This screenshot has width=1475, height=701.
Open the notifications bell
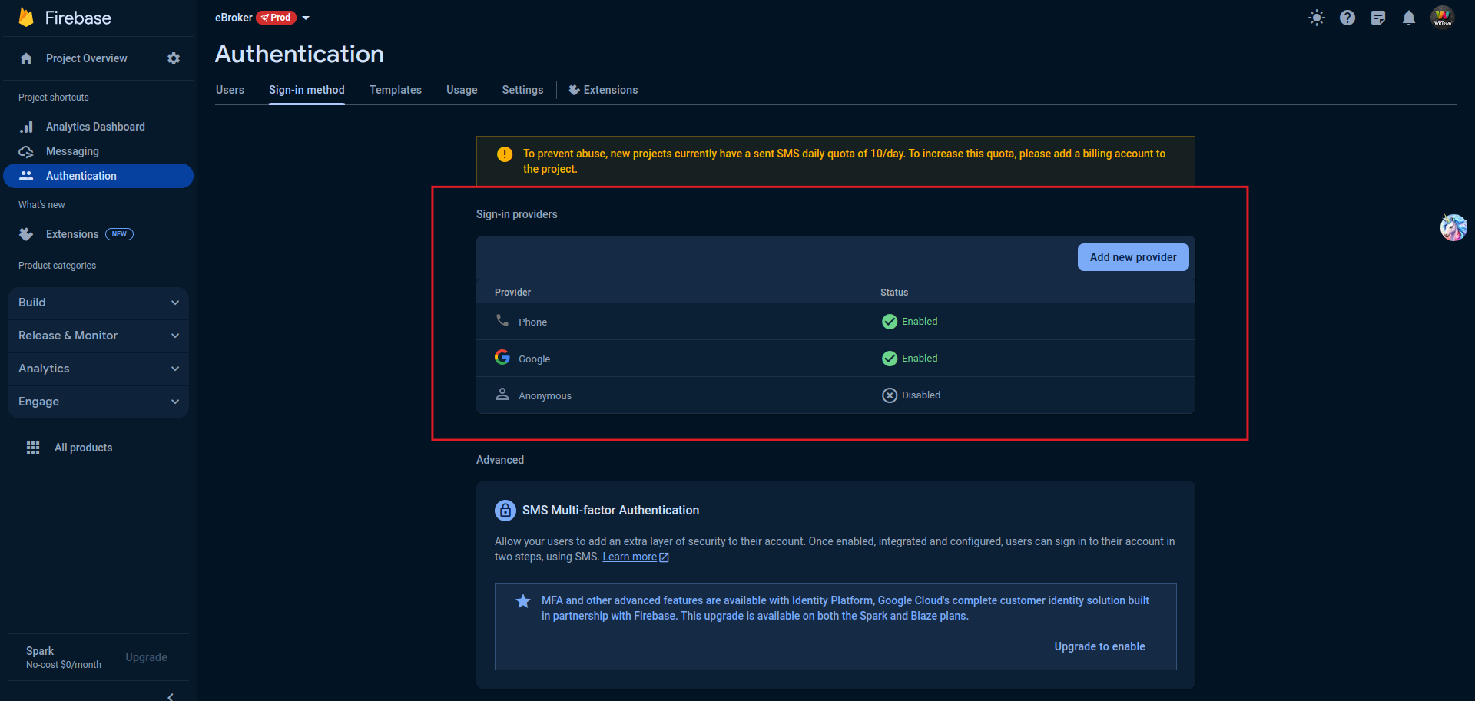pos(1409,18)
